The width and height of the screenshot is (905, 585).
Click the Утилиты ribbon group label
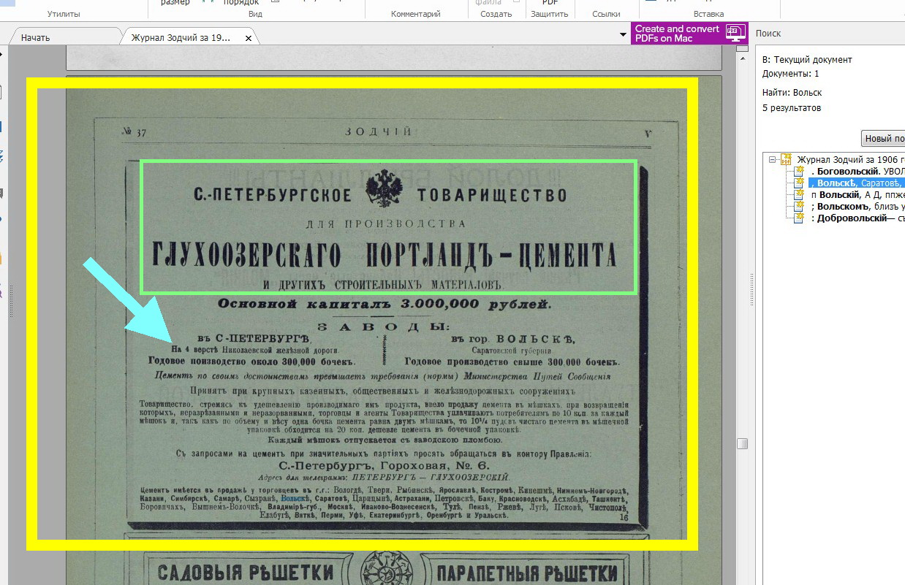point(64,14)
